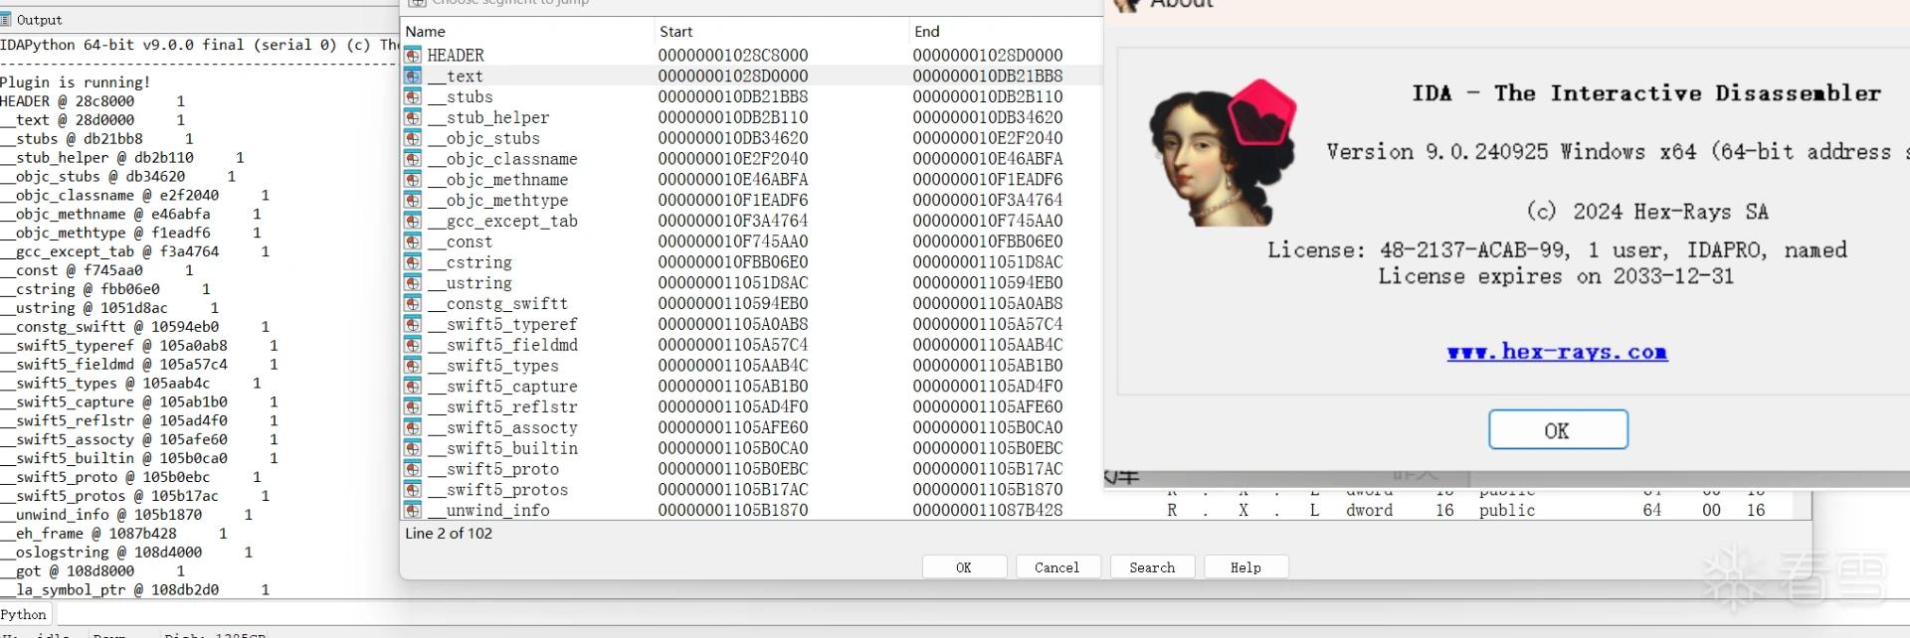
Task: Click 'Plugin is running!' in Output window
Action: coord(76,82)
